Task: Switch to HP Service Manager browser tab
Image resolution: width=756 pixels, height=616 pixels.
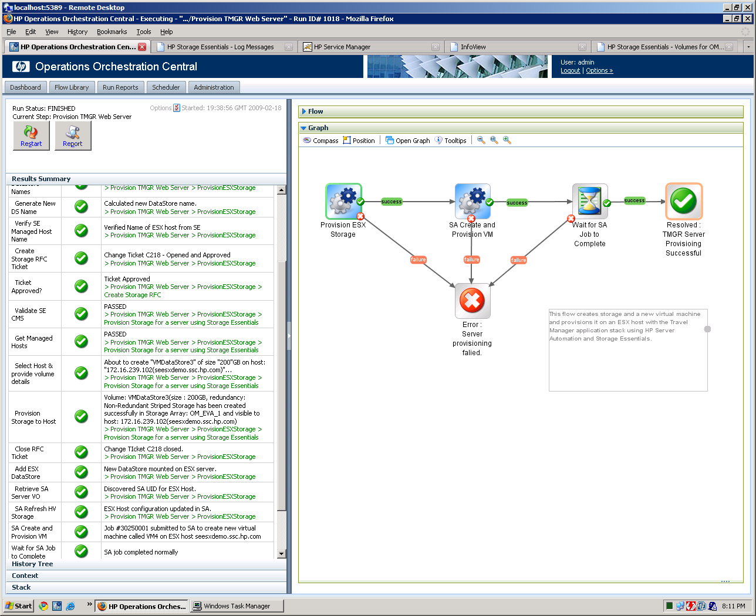Action: pyautogui.click(x=371, y=47)
